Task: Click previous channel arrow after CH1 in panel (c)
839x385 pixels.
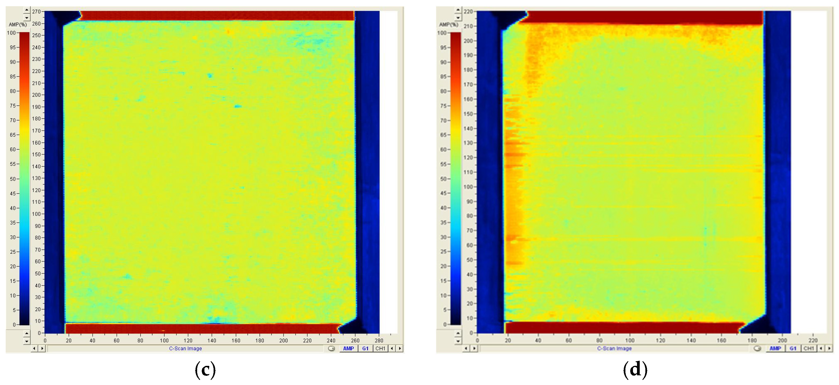Action: [392, 349]
